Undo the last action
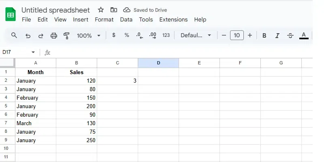 pos(28,36)
